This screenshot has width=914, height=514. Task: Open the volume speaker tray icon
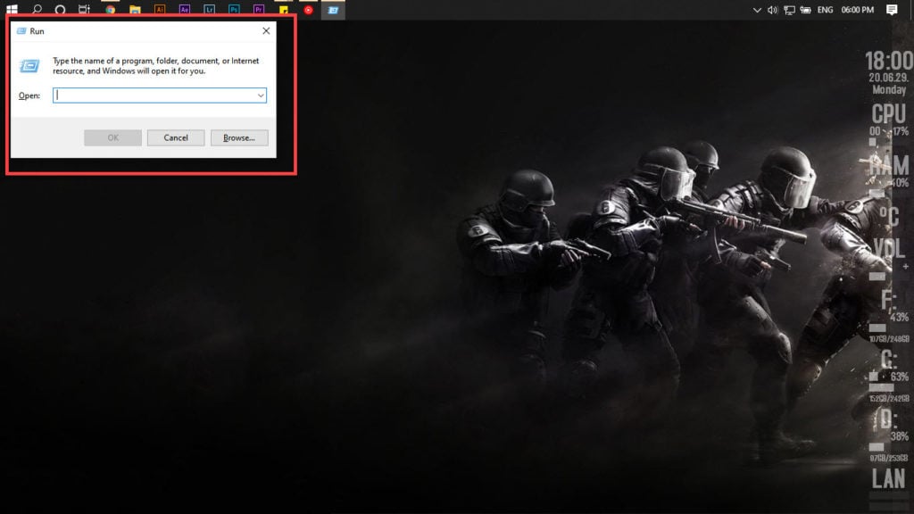[x=772, y=10]
